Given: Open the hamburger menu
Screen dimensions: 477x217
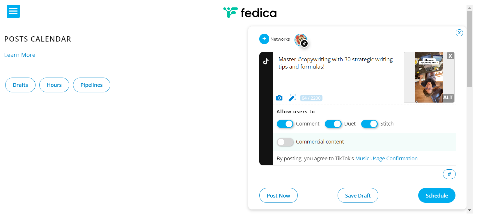Looking at the screenshot, I should [x=13, y=11].
